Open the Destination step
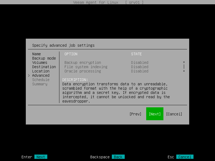The width and height of the screenshot is (215, 161). pyautogui.click(x=44, y=67)
